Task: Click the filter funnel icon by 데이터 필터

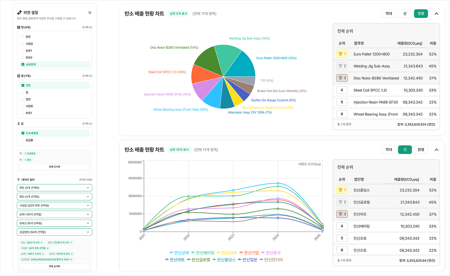Action: (18, 179)
